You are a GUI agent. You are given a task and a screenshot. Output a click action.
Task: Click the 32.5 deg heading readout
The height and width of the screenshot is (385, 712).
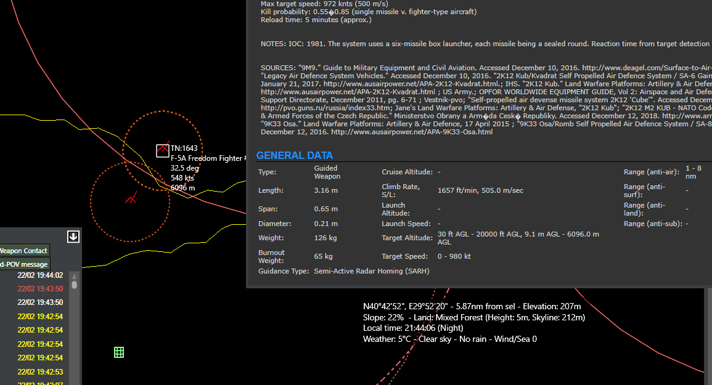(x=185, y=168)
